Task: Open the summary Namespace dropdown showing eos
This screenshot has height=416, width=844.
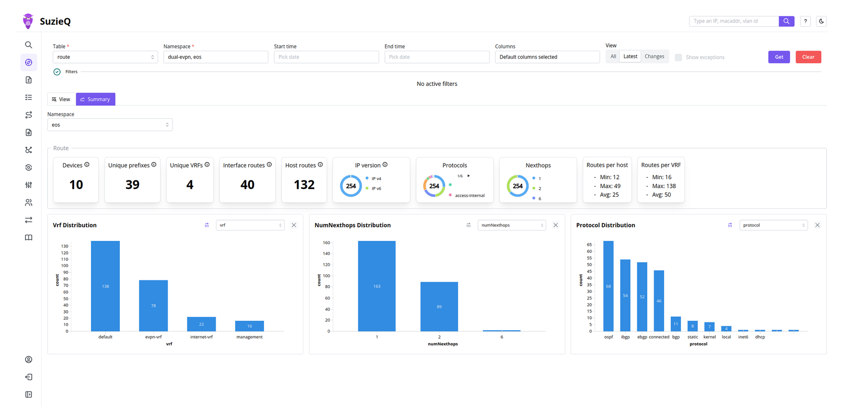Action: [110, 125]
